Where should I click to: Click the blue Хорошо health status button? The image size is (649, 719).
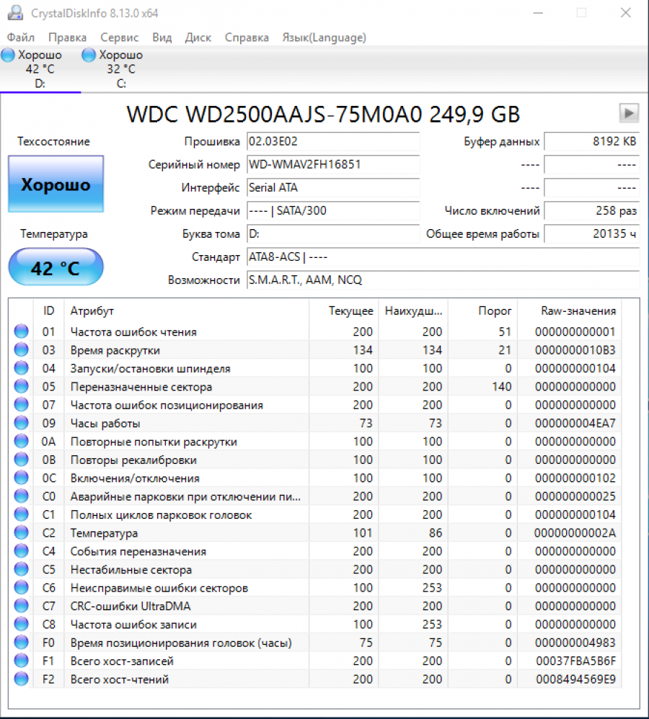[56, 184]
